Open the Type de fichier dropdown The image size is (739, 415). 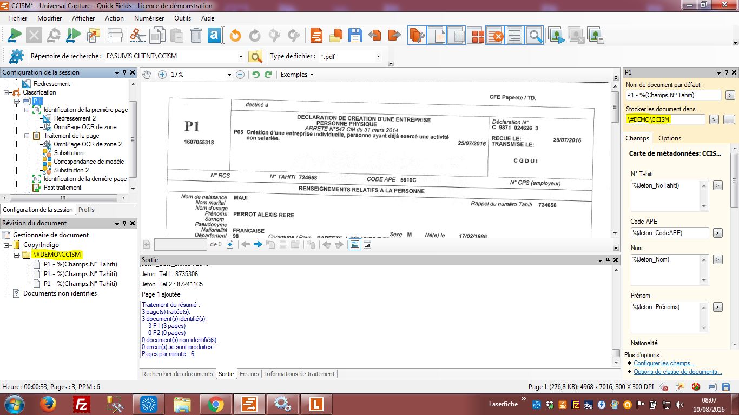(378, 56)
